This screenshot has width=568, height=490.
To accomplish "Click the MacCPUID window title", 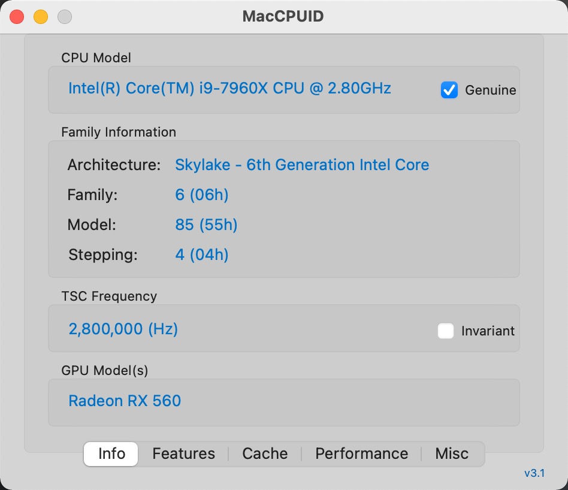I will tap(283, 16).
